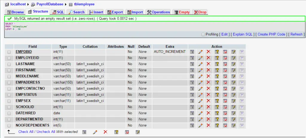Switch to the Operations tab
The image size is (306, 138).
(158, 12)
